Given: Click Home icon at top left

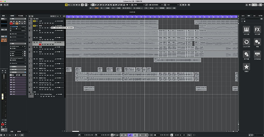Looking at the screenshot, I should [1, 5].
